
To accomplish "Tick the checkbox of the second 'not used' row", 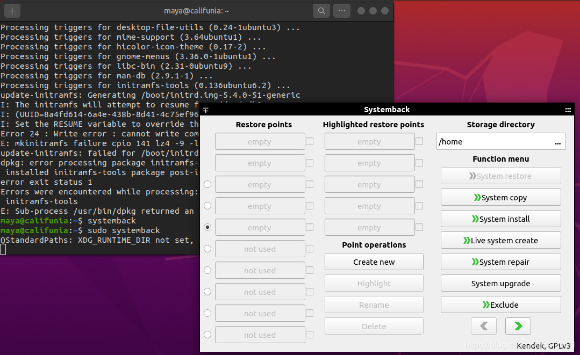I will pos(310,270).
